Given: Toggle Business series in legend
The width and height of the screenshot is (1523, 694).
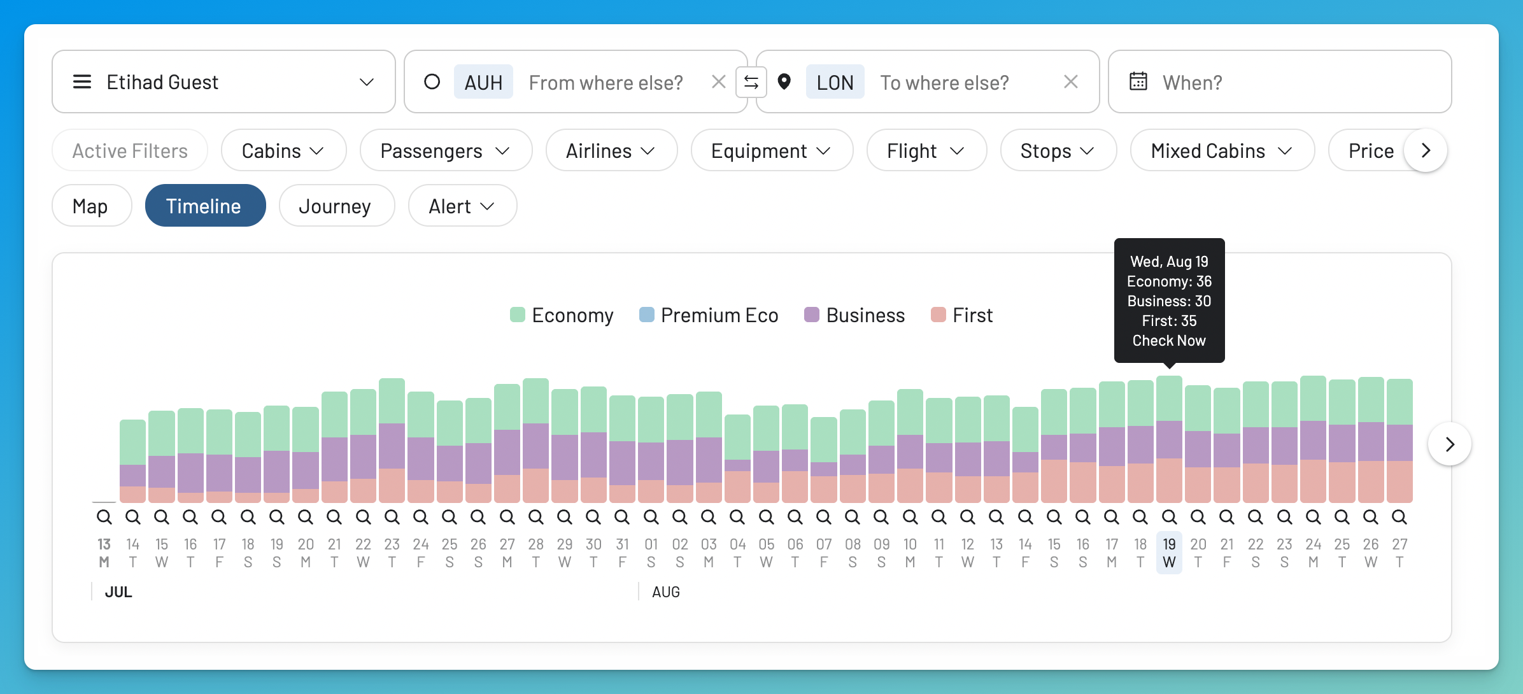Looking at the screenshot, I should (854, 315).
